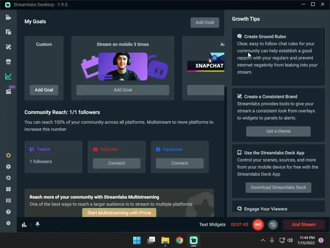Open the notifications bell icon
The image size is (330, 248).
[x=37, y=224]
